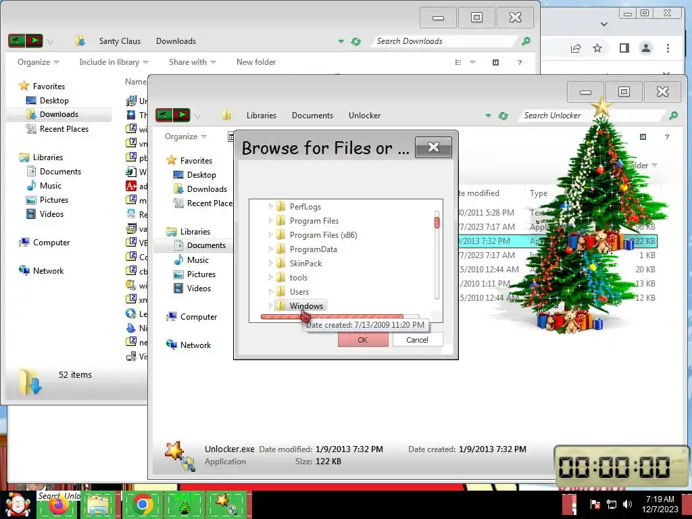Open Chrome three-dot menu

[x=668, y=48]
